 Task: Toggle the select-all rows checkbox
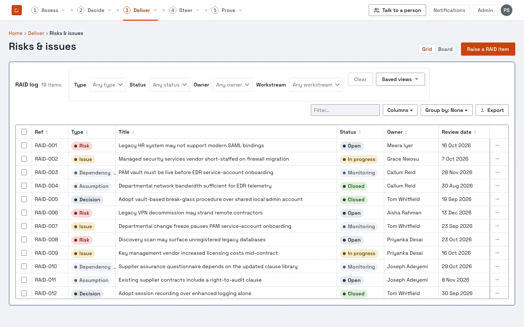[24, 132]
